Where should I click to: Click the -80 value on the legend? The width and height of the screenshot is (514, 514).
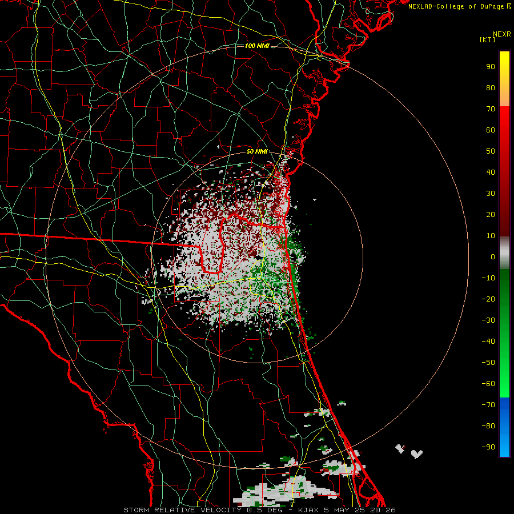[488, 426]
